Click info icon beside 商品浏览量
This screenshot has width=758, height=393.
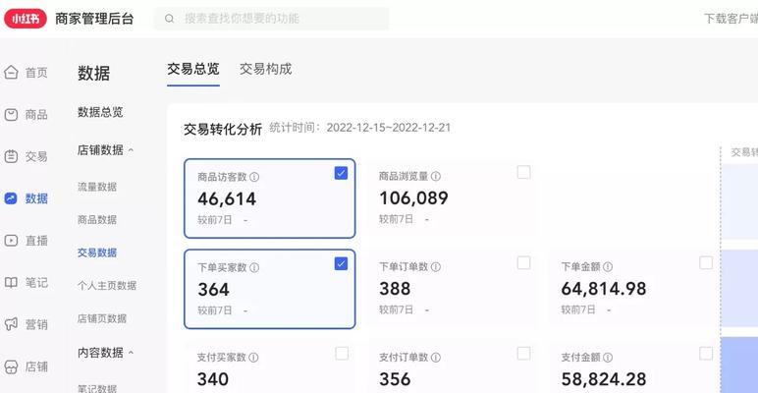[436, 176]
